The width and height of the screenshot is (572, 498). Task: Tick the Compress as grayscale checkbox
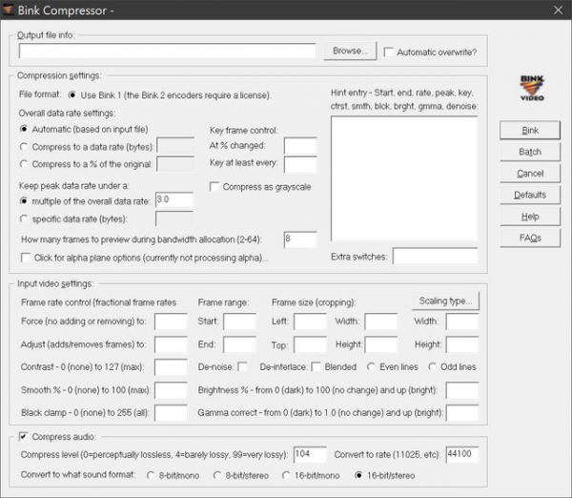point(214,187)
